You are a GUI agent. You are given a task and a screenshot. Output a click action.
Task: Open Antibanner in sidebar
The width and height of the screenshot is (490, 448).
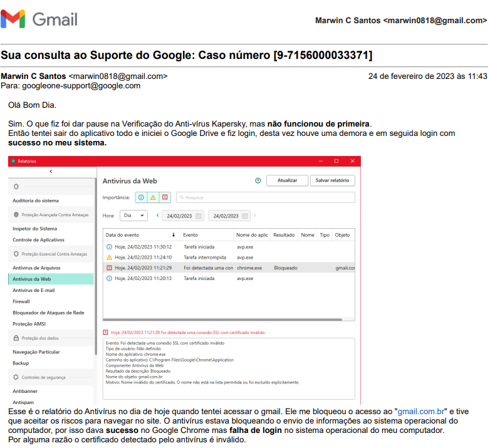pos(25,391)
